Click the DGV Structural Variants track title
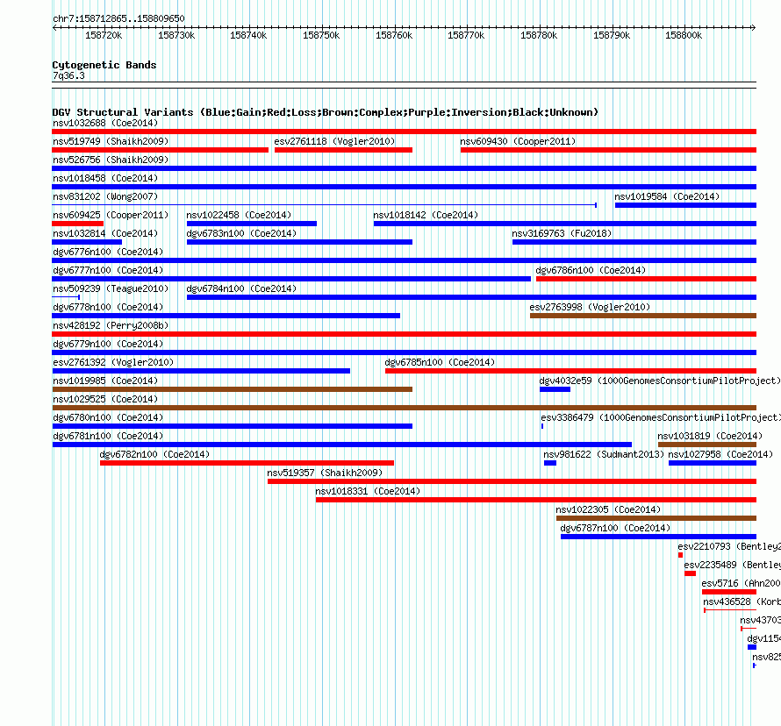This screenshot has height=726, width=781. [326, 112]
